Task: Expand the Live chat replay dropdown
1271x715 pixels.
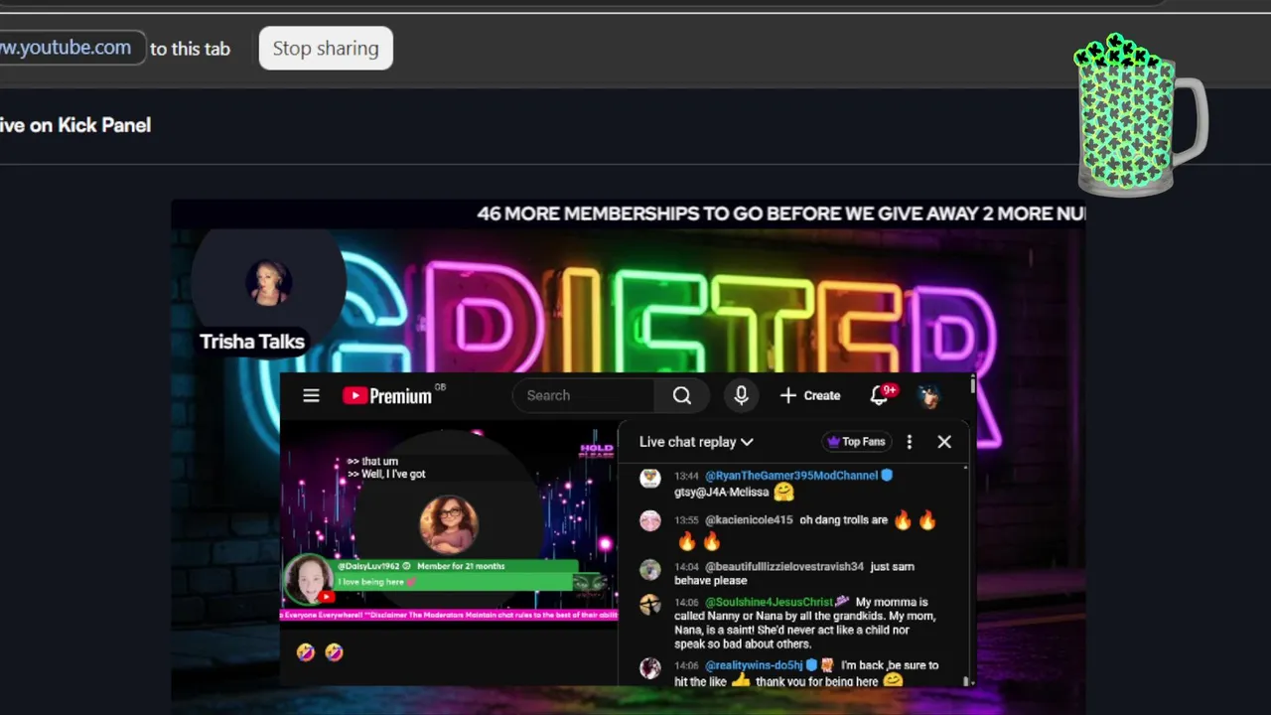Action: 696,442
